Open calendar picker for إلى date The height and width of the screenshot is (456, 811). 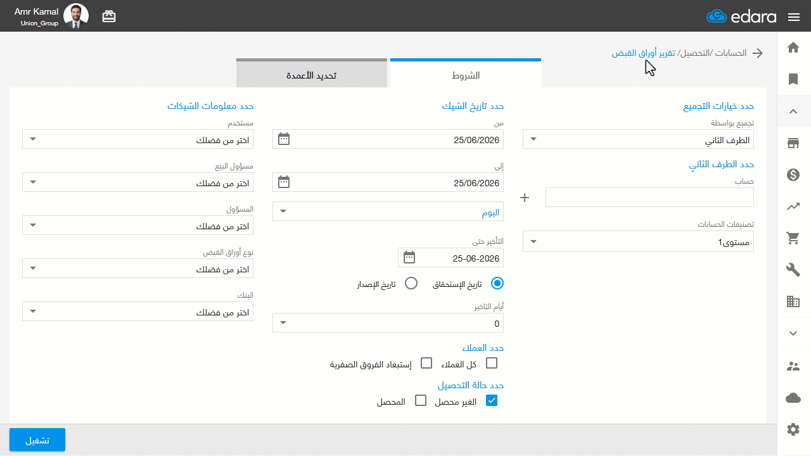pyautogui.click(x=284, y=182)
